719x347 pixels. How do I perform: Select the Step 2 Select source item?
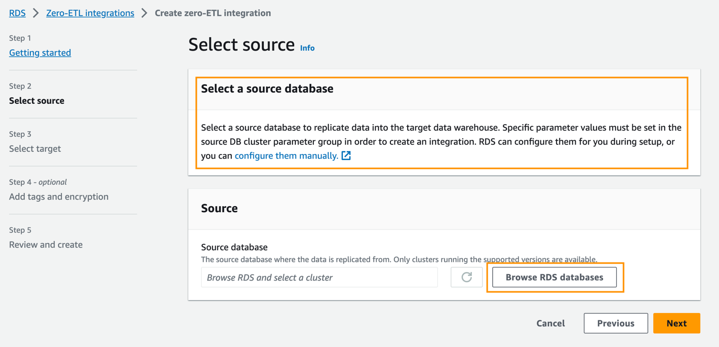pos(36,100)
